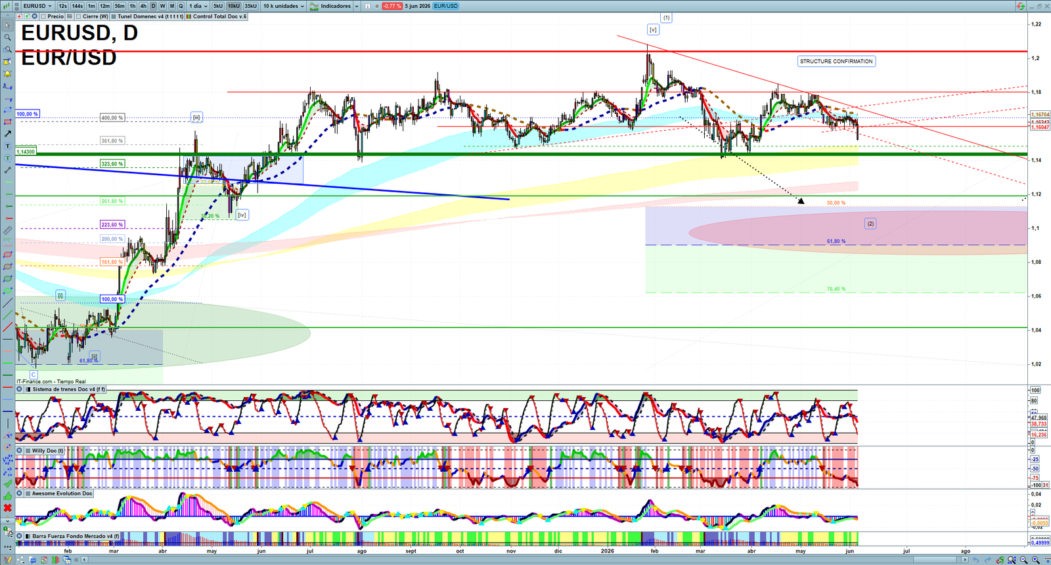Click the 323,60 % fibonacci label
The height and width of the screenshot is (565, 1051).
pos(112,164)
